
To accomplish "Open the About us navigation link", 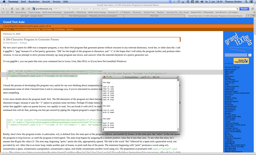I will point(7,29).
